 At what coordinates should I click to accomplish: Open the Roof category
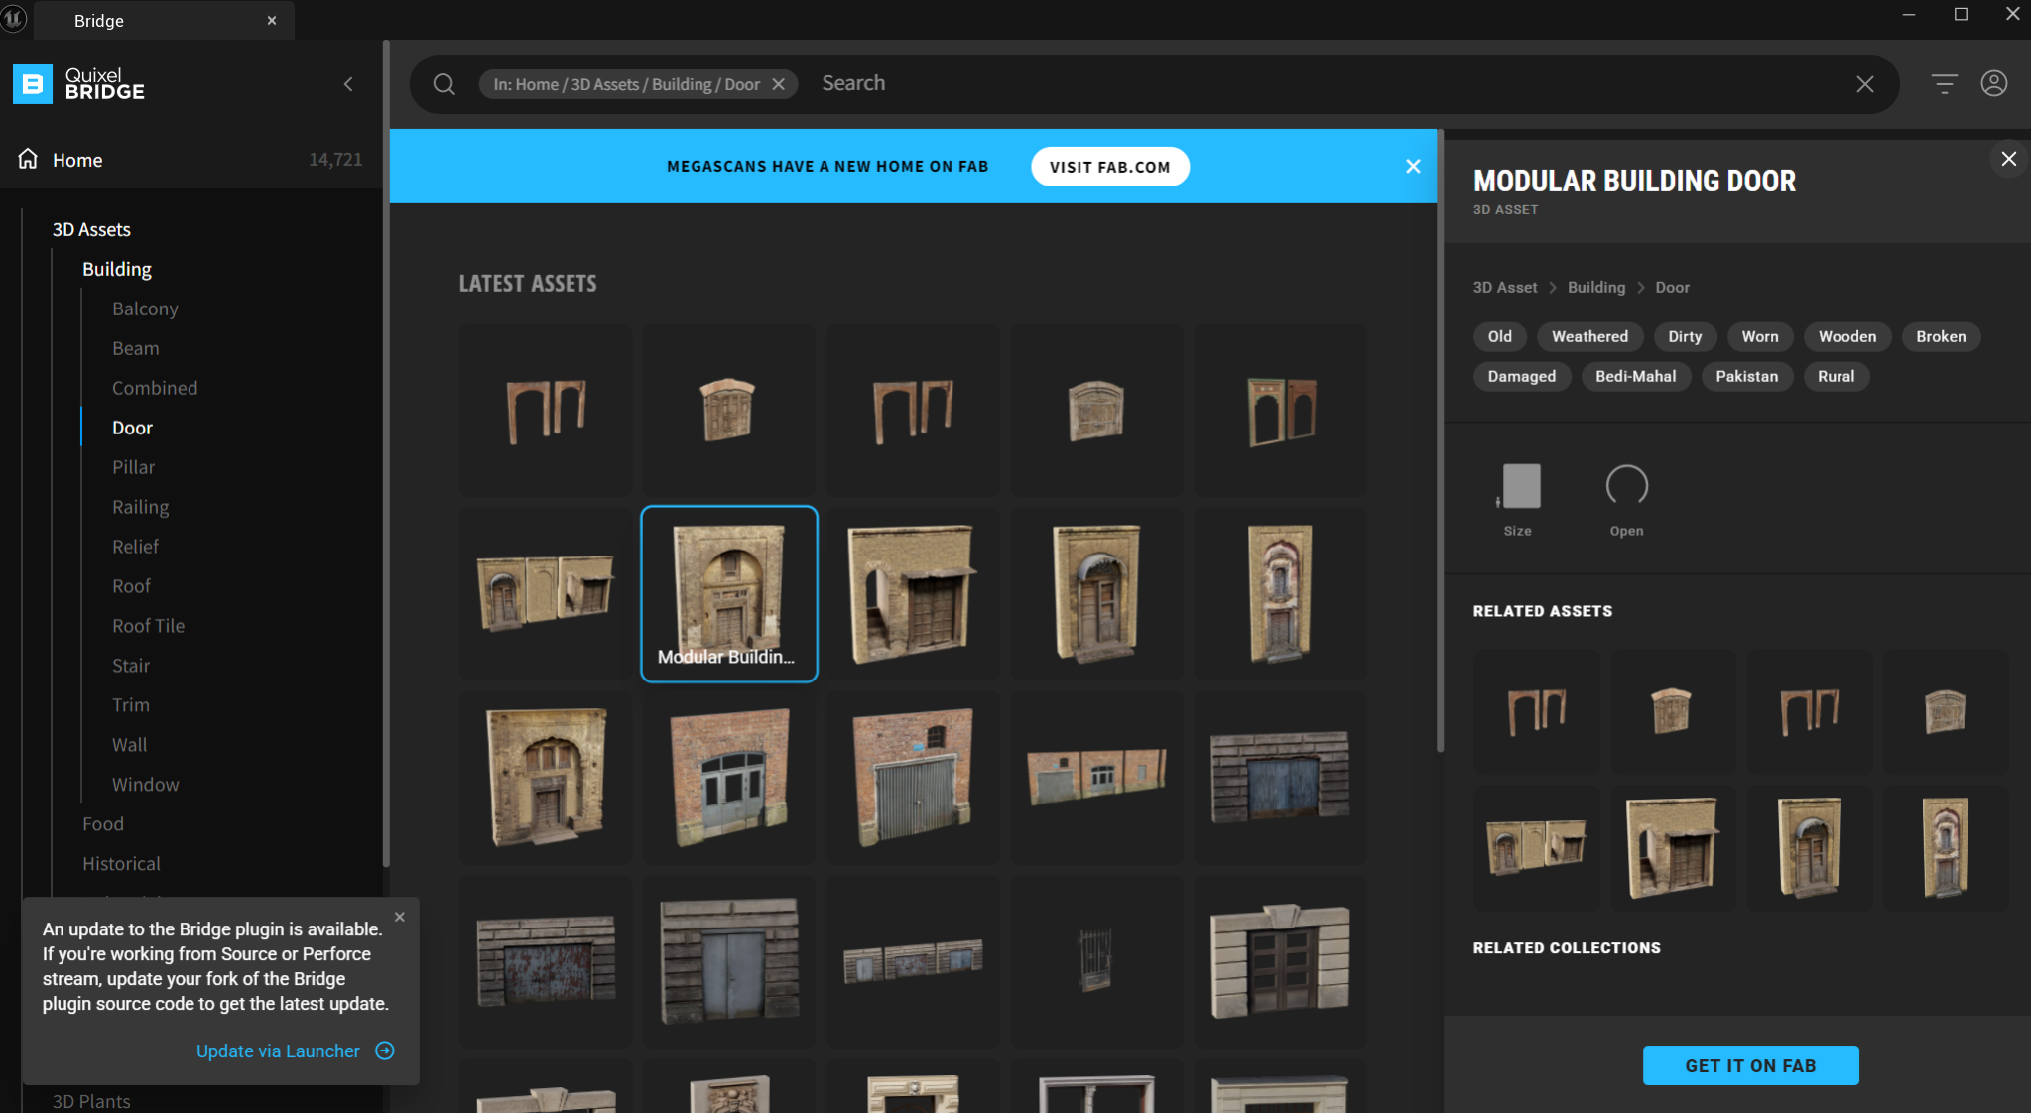click(131, 586)
